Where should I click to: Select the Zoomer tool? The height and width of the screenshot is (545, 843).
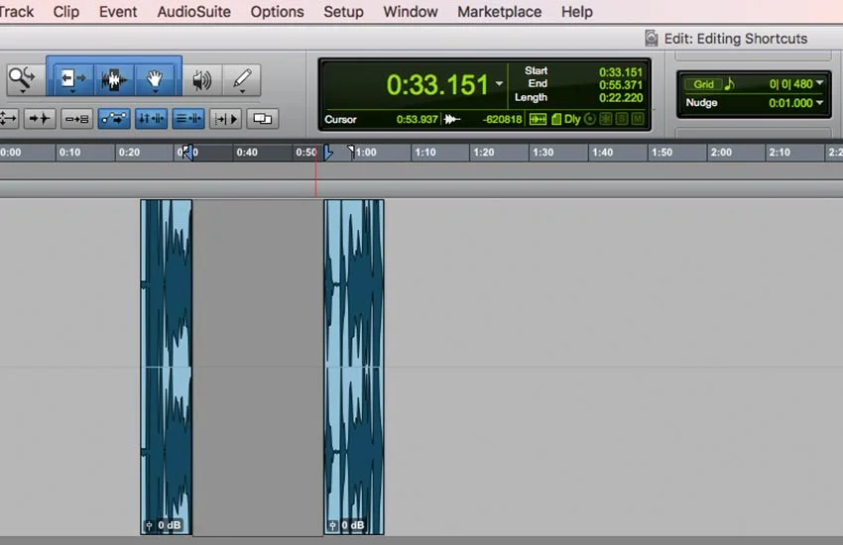(x=23, y=78)
